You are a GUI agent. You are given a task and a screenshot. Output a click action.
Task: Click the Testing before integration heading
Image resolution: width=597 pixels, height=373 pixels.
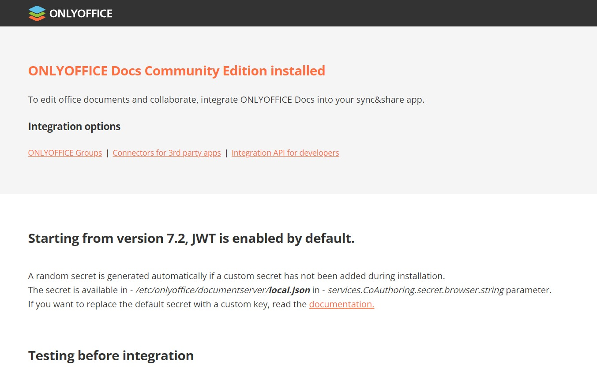111,356
